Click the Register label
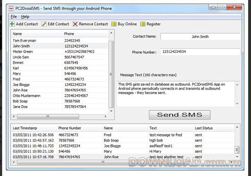251x176 pixels. pos(153,24)
